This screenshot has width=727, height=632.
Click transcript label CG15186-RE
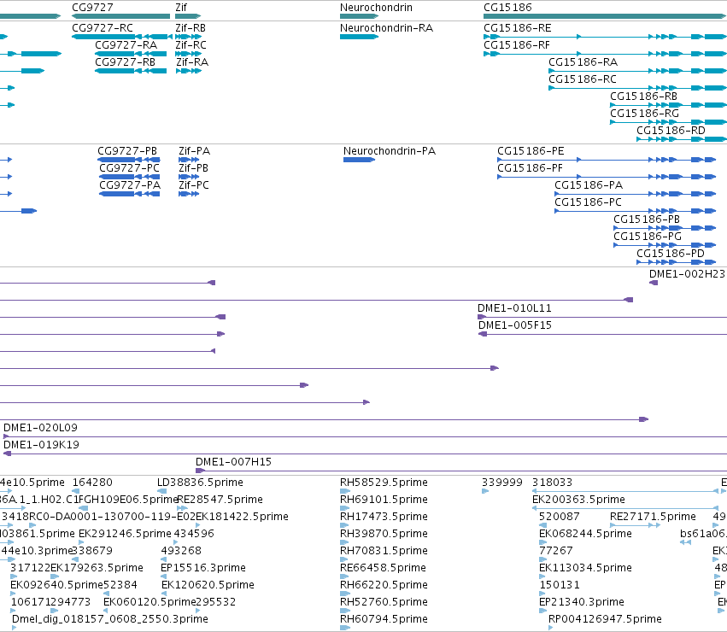[518, 28]
